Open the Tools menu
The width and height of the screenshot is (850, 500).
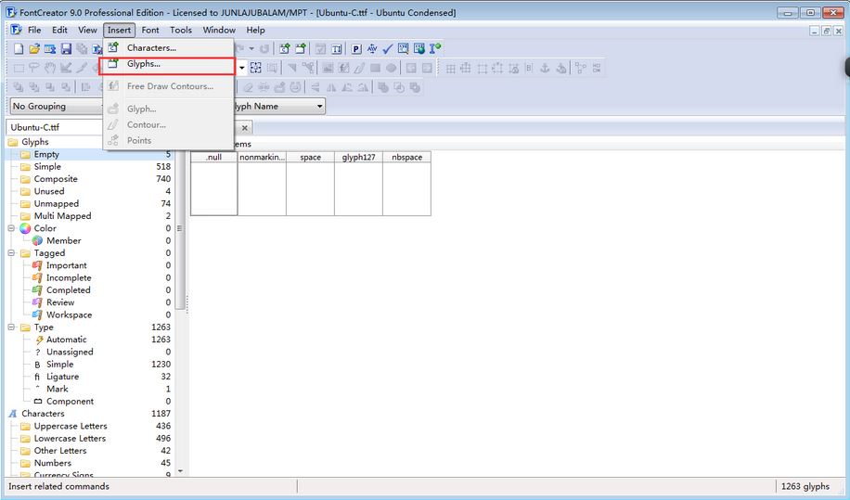pos(181,31)
